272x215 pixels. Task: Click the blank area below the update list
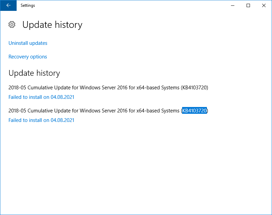[x=136, y=166]
